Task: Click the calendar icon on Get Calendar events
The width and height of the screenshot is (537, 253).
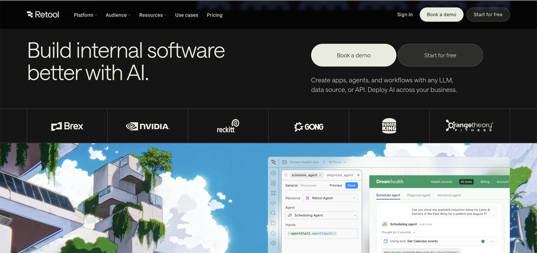Action: point(386,241)
